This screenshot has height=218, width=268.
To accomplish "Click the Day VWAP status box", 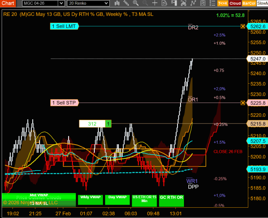I will (117, 200).
